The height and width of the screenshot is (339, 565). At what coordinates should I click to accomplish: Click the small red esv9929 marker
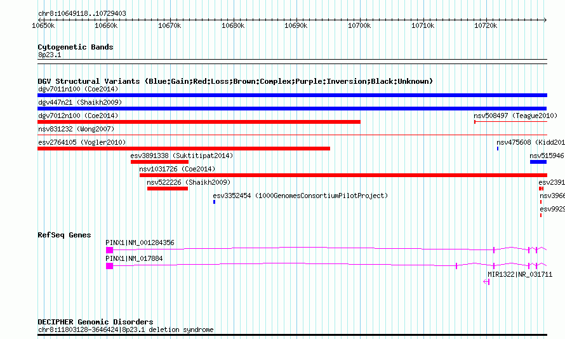(540, 215)
